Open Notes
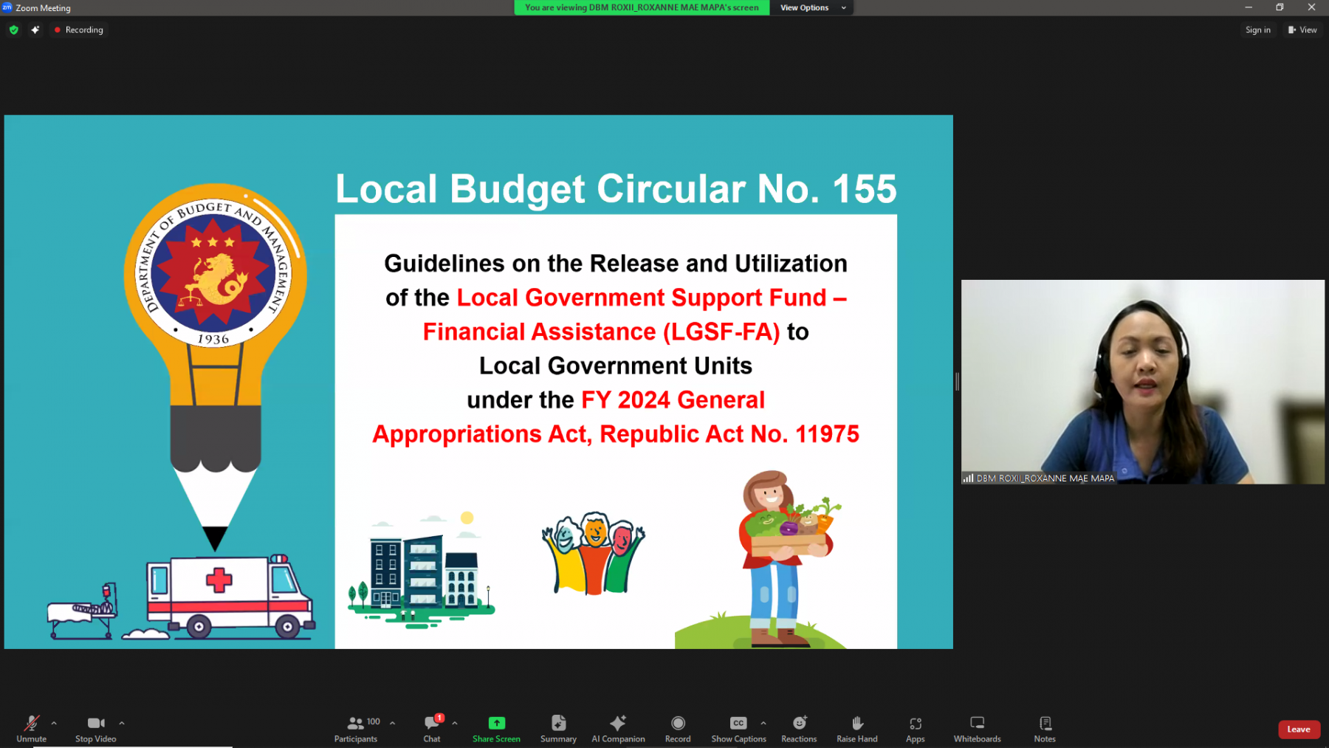 coord(1045,728)
